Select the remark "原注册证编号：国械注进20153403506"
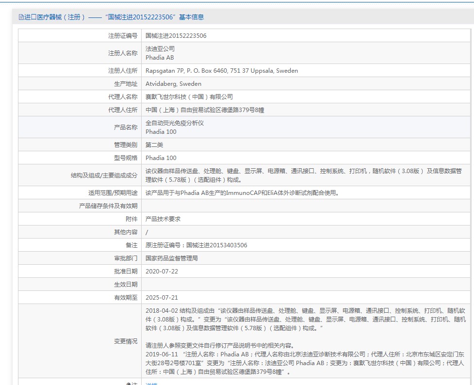 [196, 245]
